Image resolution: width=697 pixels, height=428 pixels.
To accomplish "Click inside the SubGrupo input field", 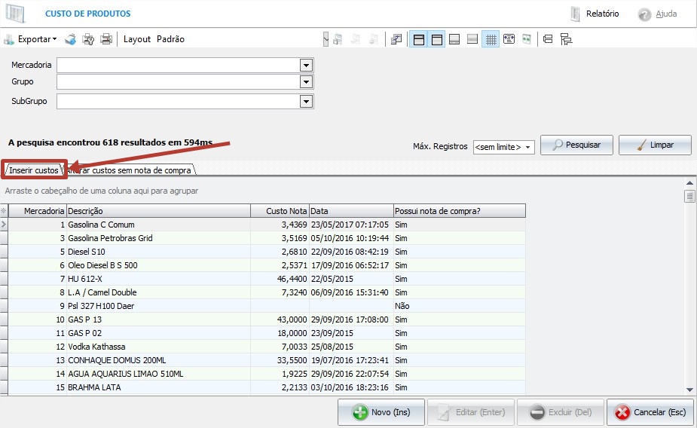I will click(x=179, y=101).
